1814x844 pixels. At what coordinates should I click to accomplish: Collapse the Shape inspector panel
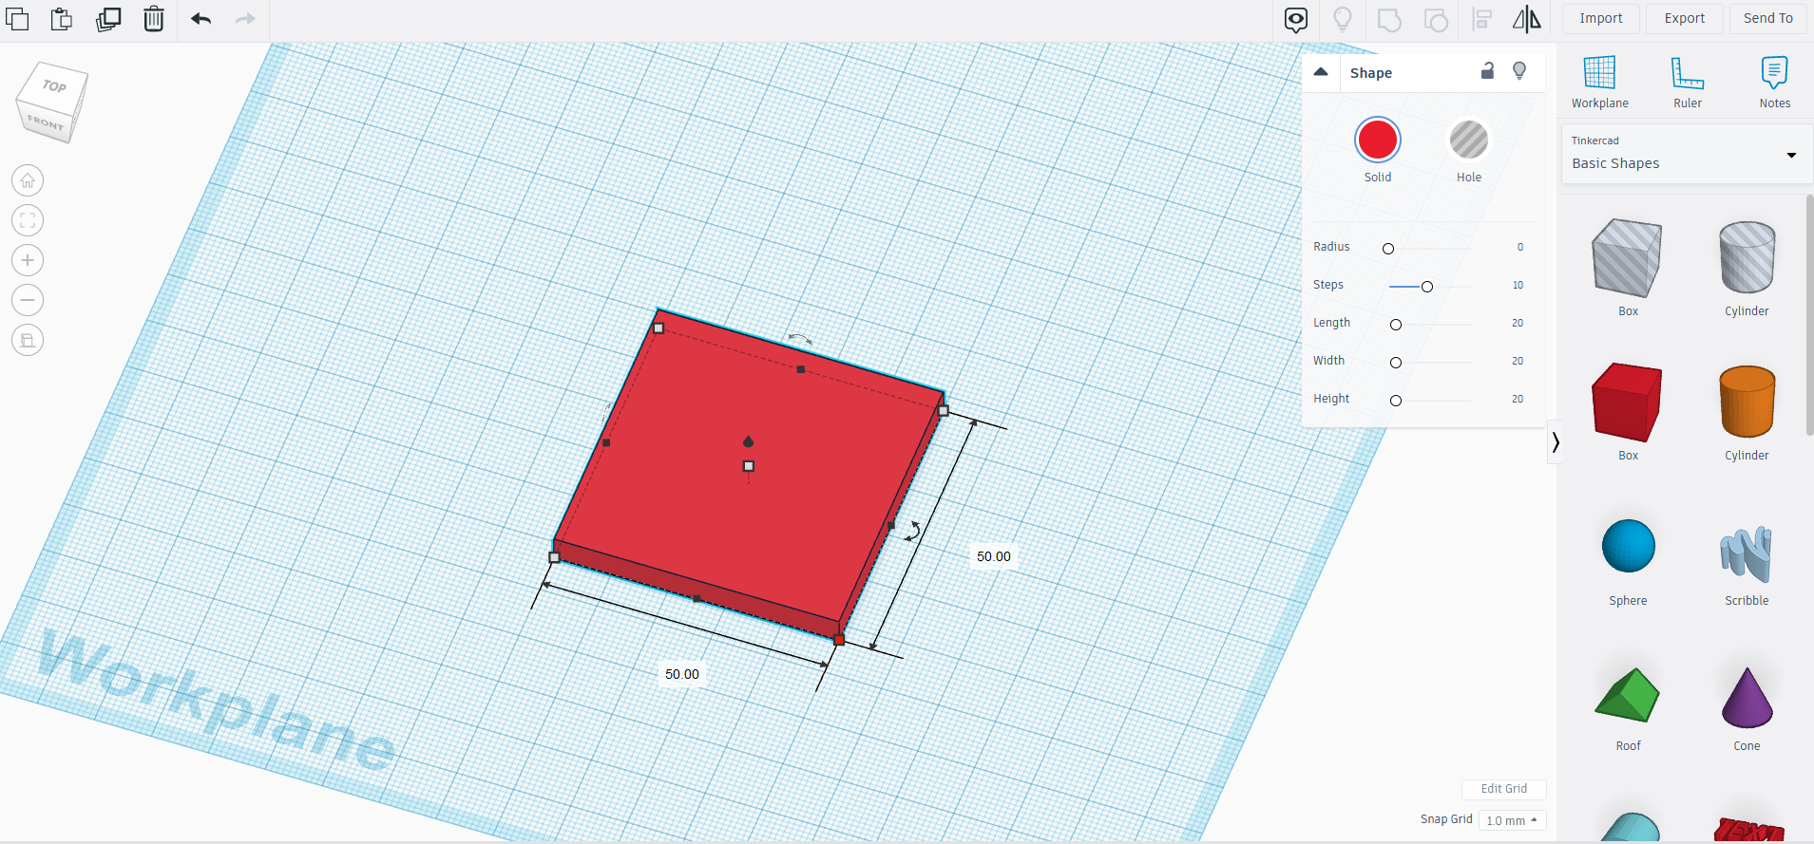point(1321,72)
